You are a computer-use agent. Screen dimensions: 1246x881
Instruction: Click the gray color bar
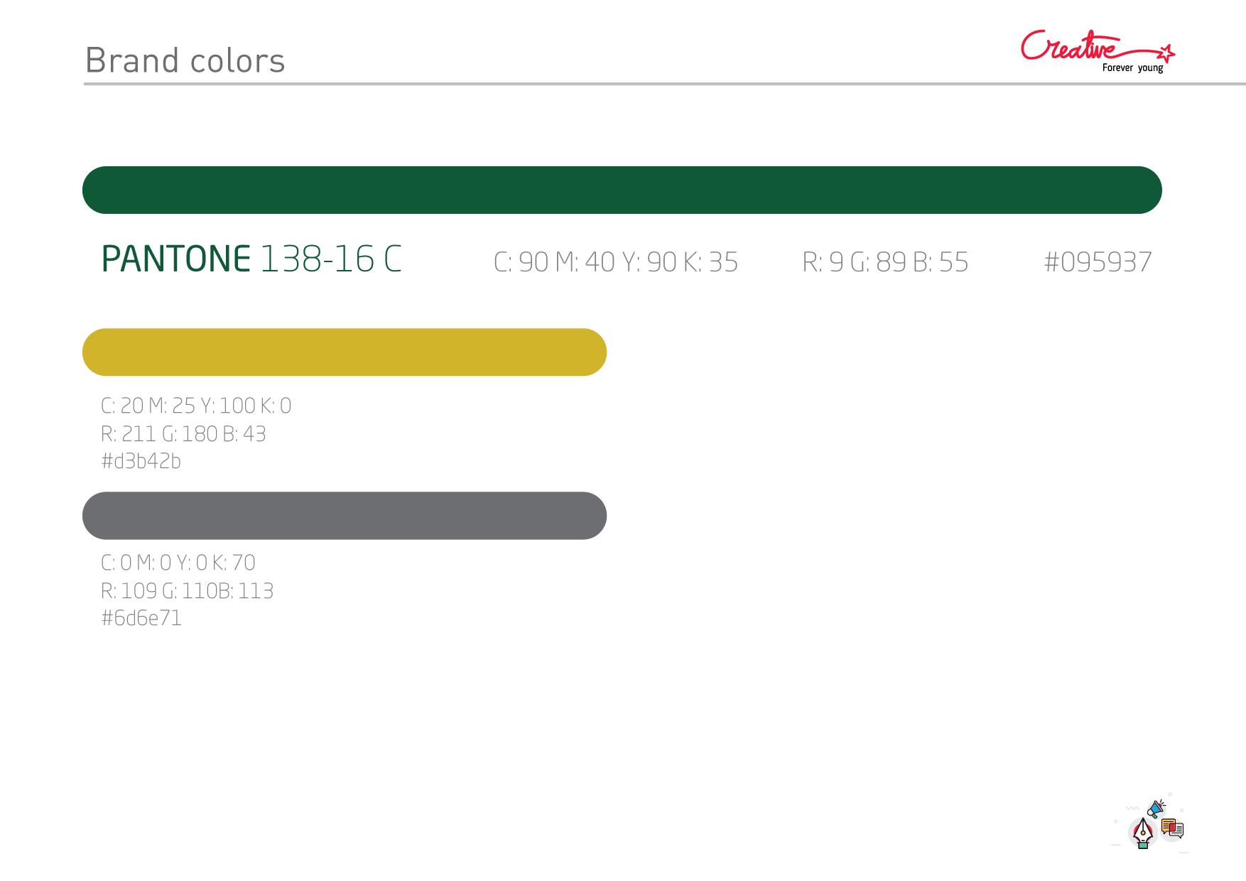[x=345, y=515]
